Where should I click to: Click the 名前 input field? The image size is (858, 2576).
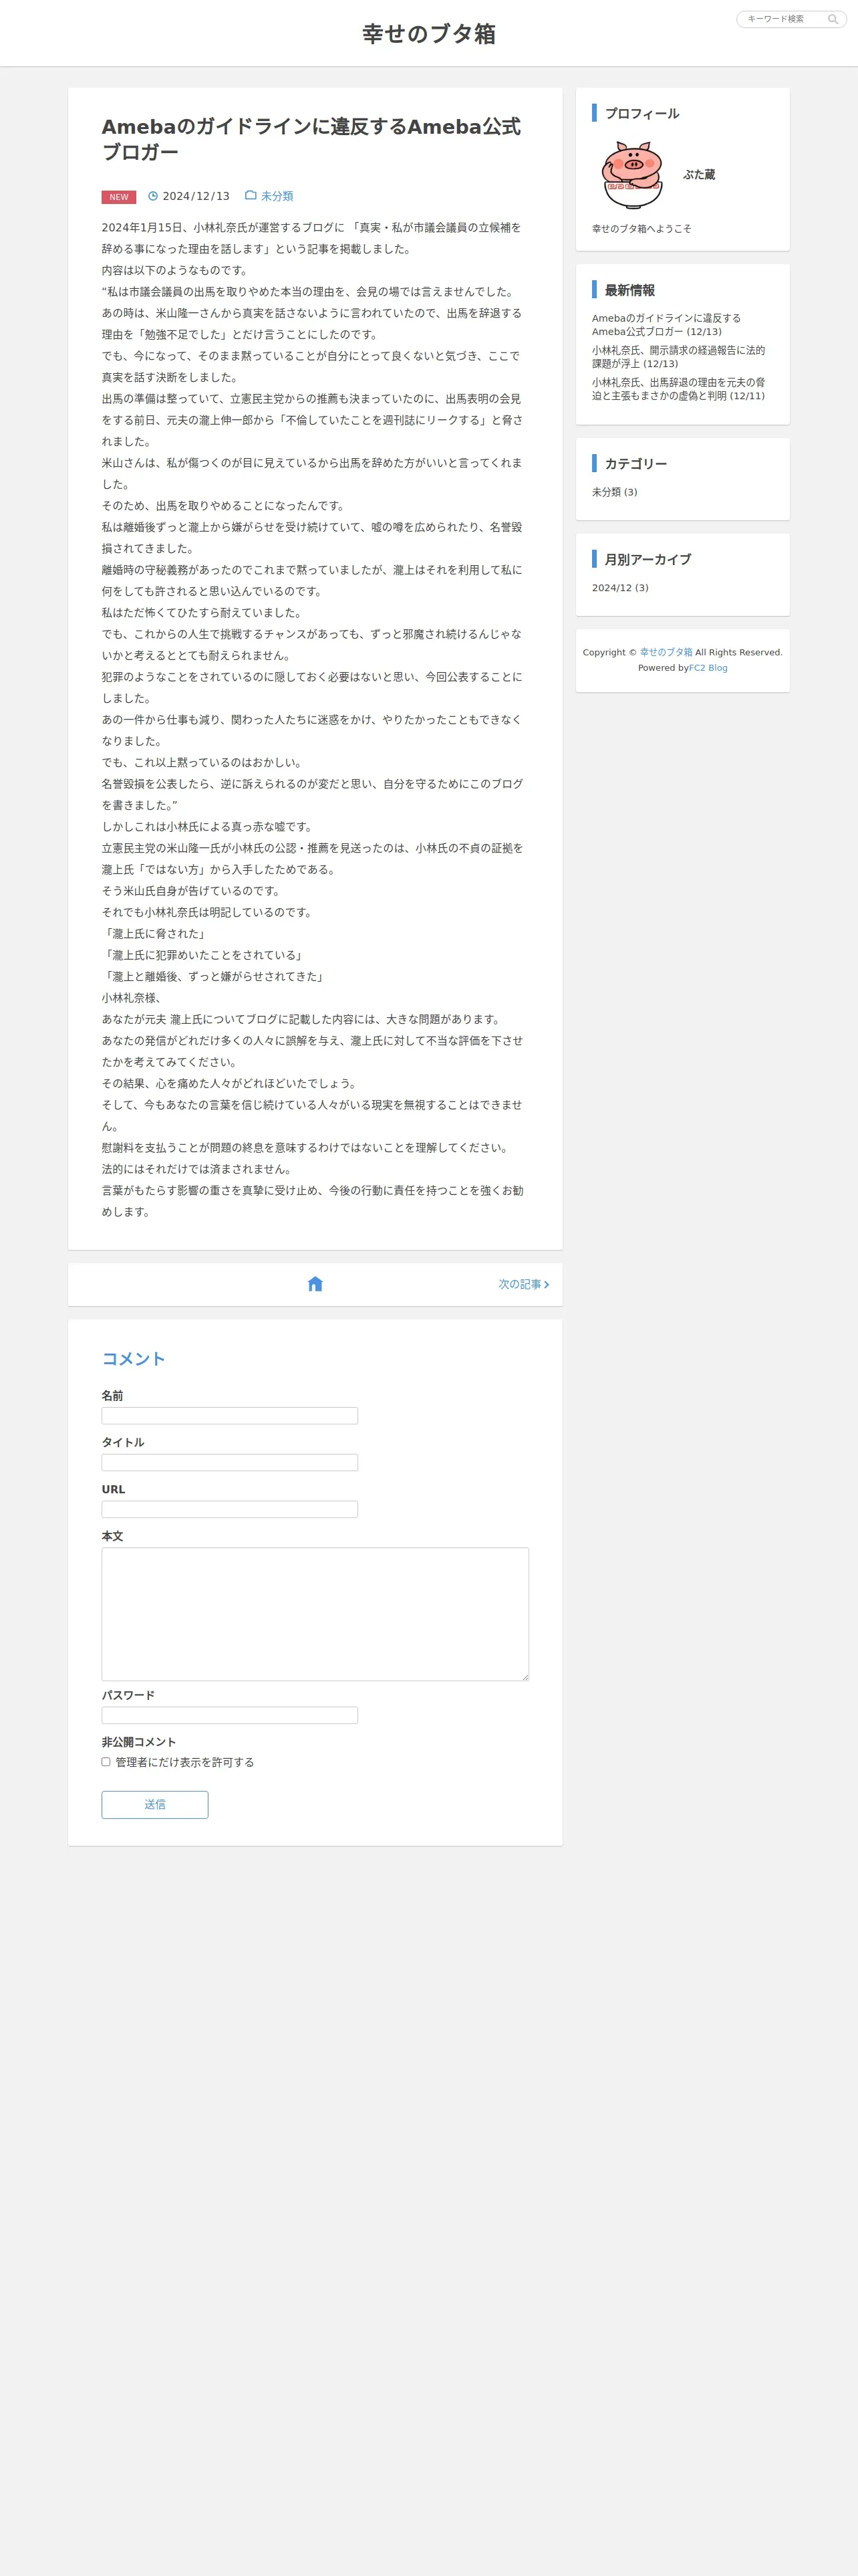click(x=230, y=1416)
